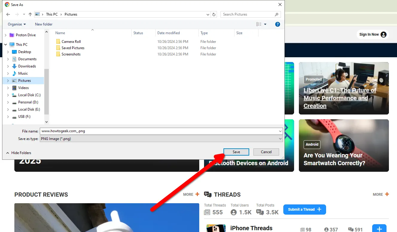
Task: Click the navigation pane vertical scrollbar
Action: (x=46, y=90)
